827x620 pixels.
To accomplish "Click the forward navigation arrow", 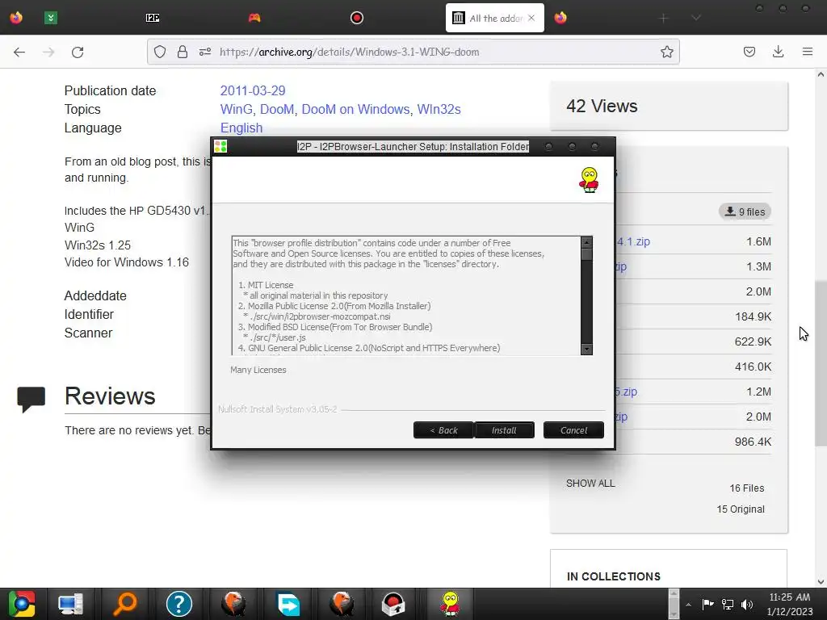I will pos(48,52).
